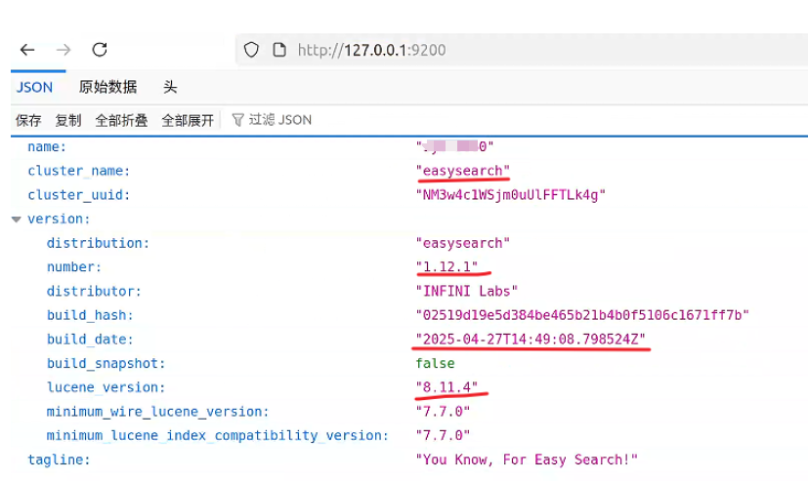Reload the page with refresh icon
Image resolution: width=808 pixels, height=481 pixels.
coord(100,50)
